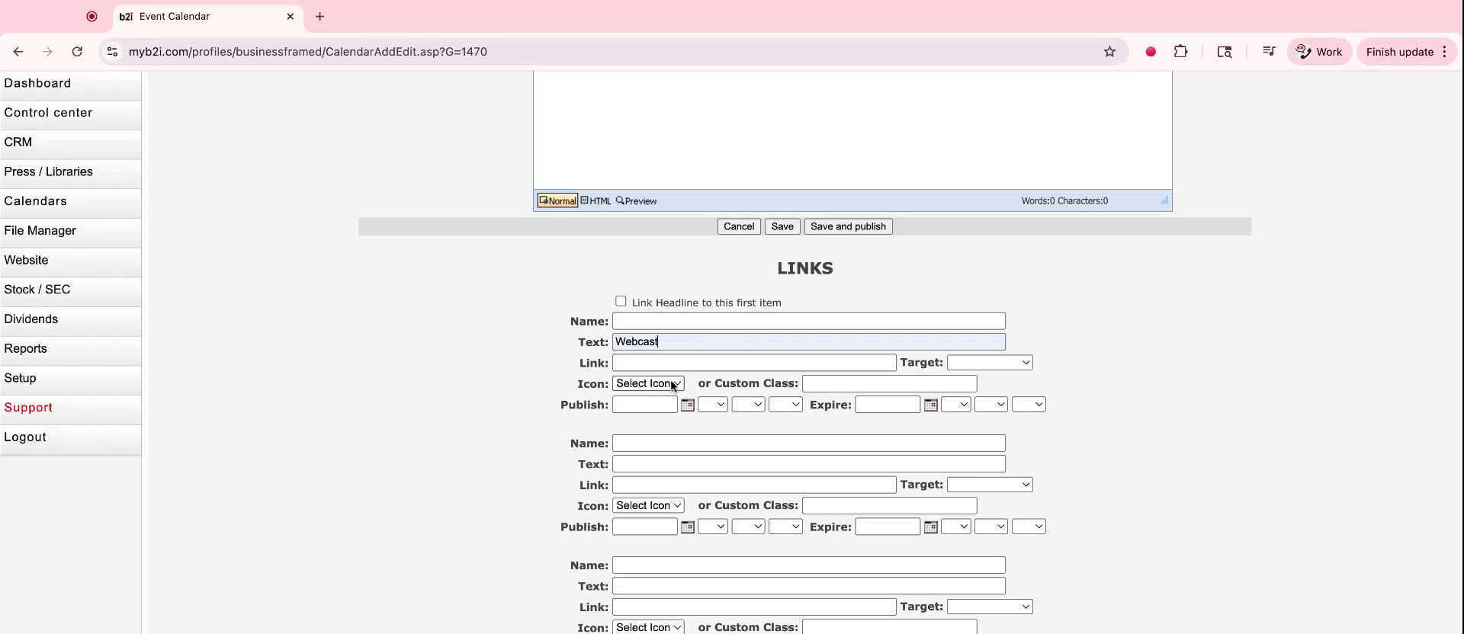Viewport: 1464px width, 634px height.
Task: Open File Manager in sidebar
Action: (x=70, y=231)
